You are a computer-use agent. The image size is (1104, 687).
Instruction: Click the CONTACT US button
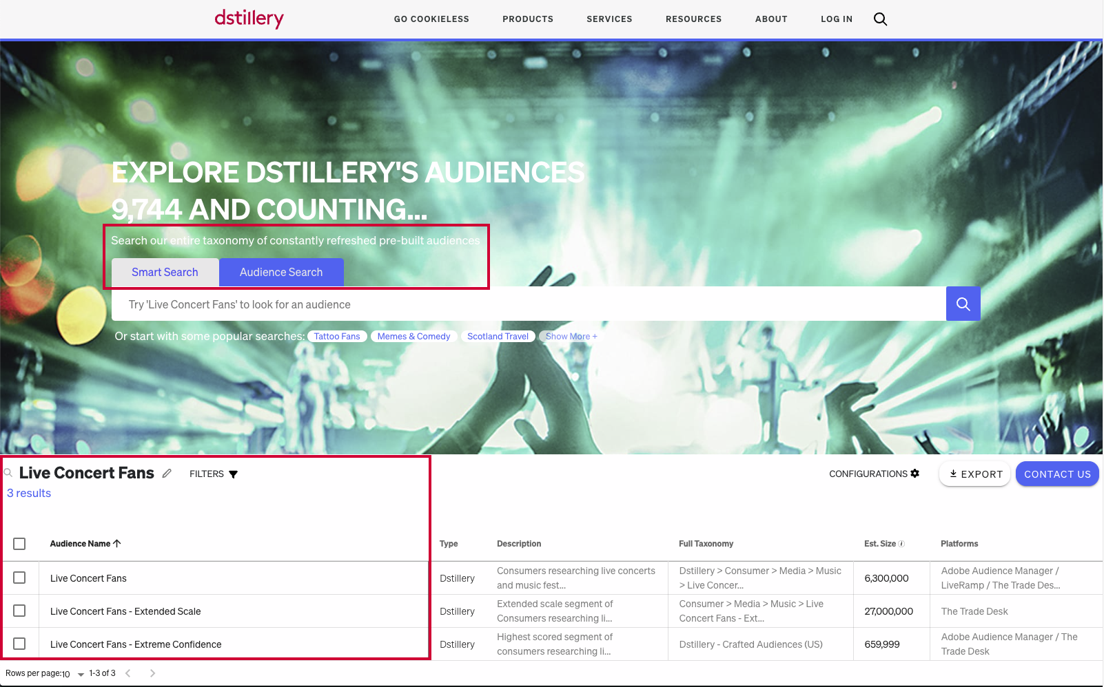1057,474
